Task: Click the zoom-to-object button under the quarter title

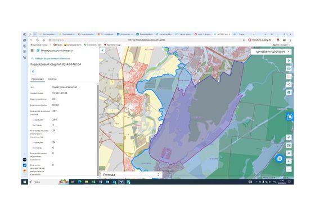Action: (33, 71)
